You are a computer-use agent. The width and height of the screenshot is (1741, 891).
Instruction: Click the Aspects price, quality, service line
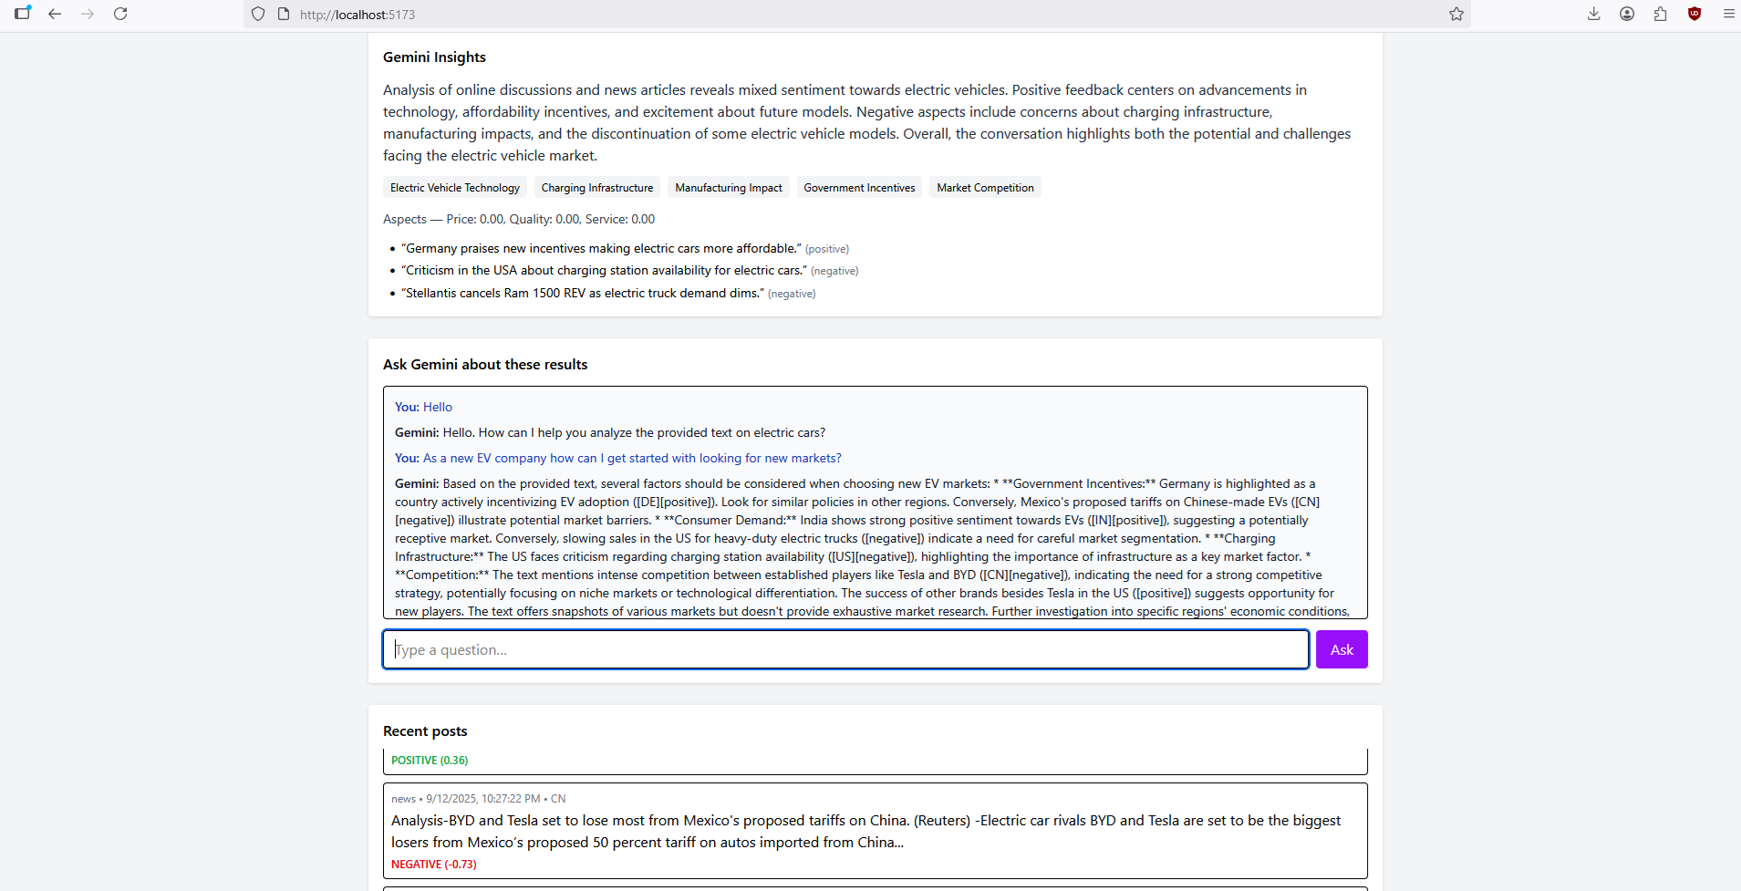pos(519,220)
